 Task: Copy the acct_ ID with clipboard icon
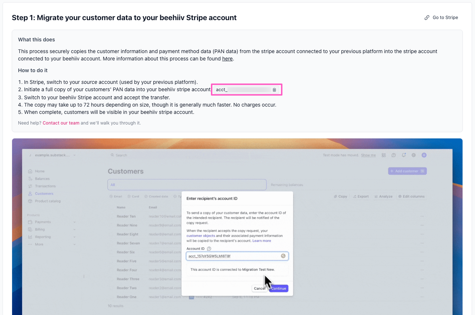click(274, 90)
